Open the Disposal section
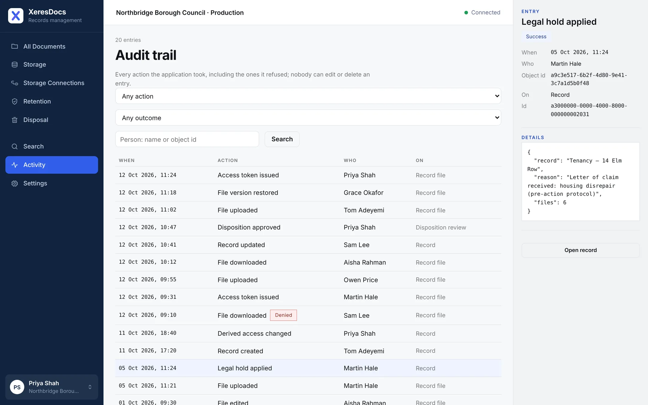The image size is (648, 405). pos(52,120)
